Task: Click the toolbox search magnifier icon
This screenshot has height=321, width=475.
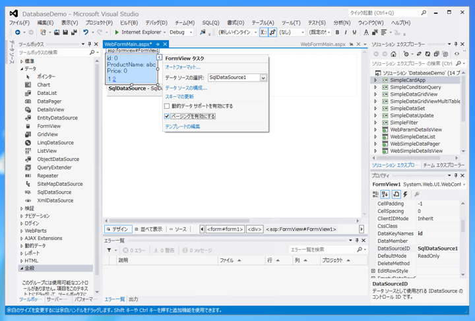Action: 92,52
